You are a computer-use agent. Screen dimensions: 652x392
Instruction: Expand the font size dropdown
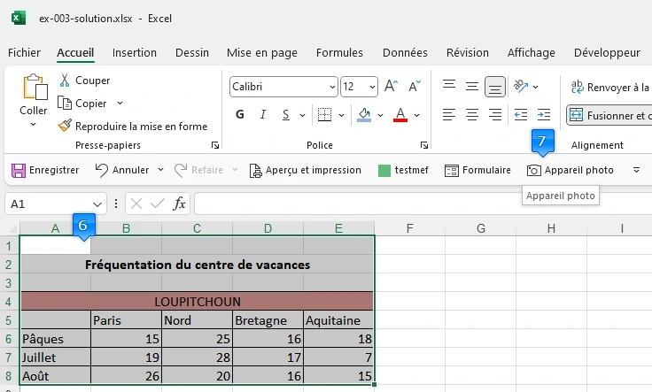tap(372, 87)
